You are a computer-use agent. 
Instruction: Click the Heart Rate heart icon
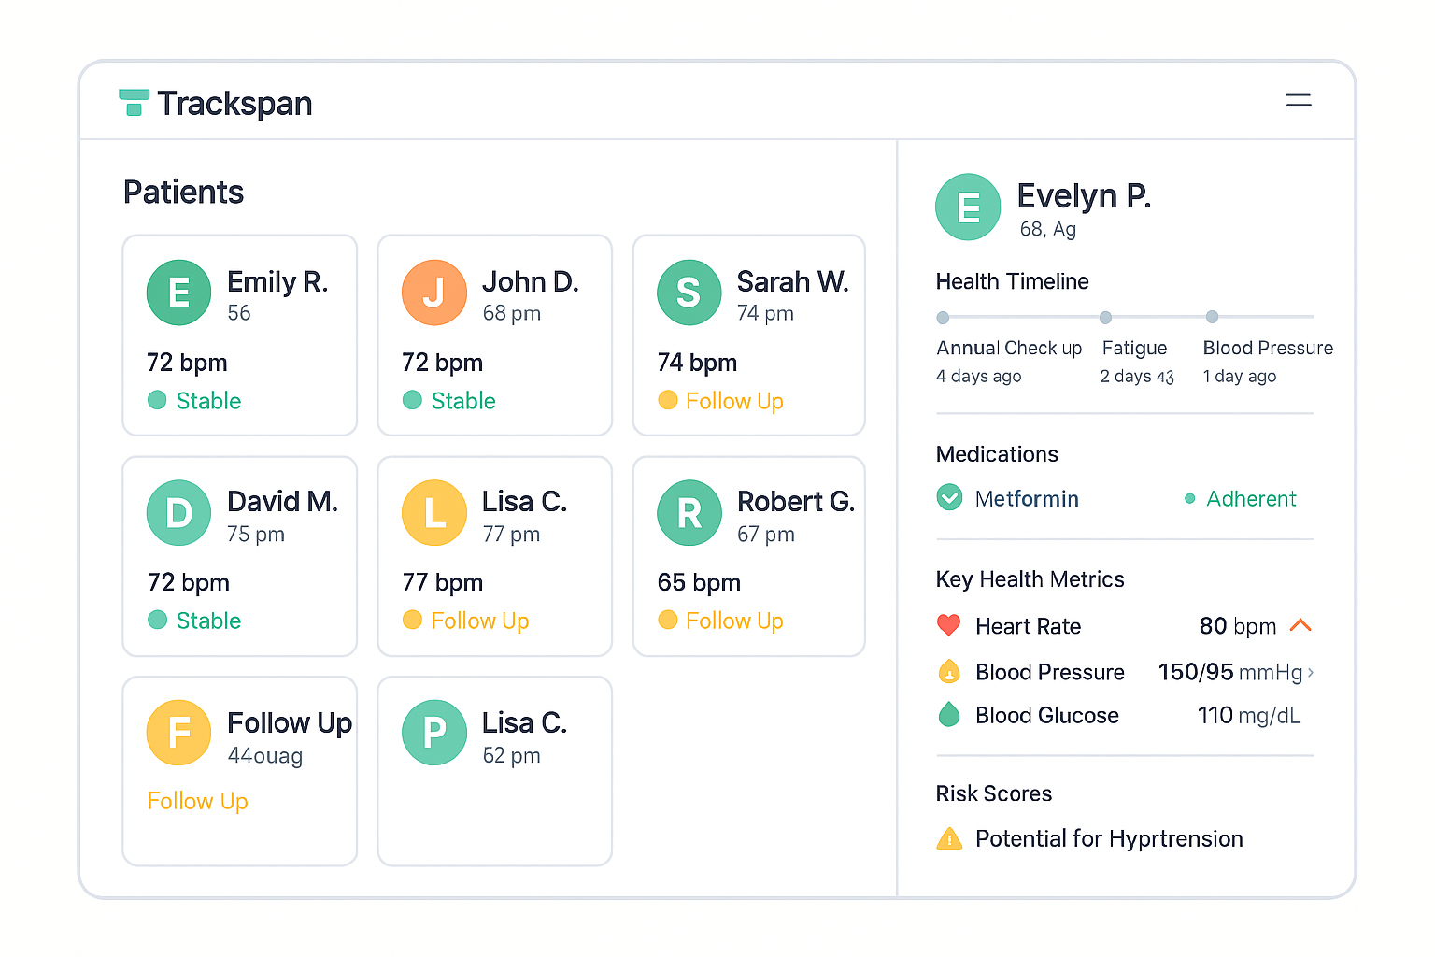[x=949, y=625]
